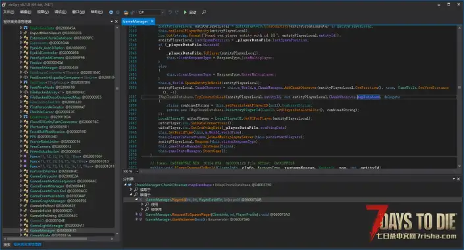Open assembly explorer panel options dropdown
464x250 pixels.
(112, 21)
